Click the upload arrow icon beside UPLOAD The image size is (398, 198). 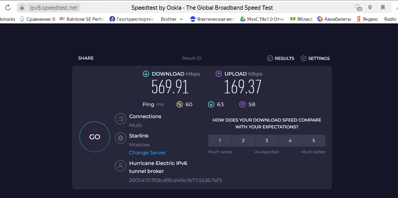click(x=219, y=74)
